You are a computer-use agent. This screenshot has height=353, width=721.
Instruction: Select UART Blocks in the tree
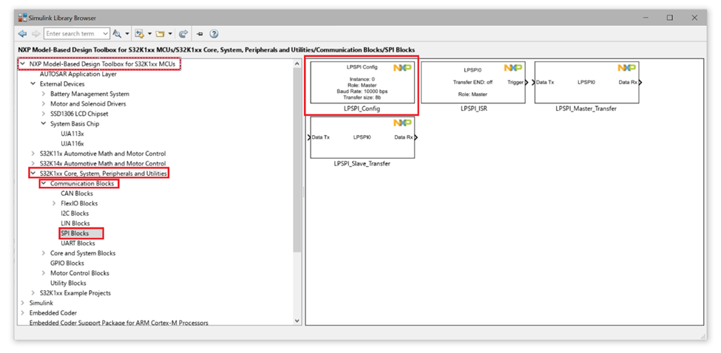pyautogui.click(x=78, y=243)
